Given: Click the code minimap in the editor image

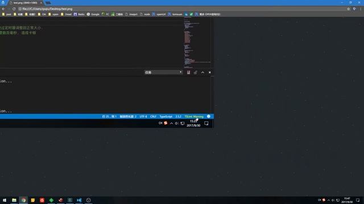Looking at the screenshot, I should [x=197, y=43].
